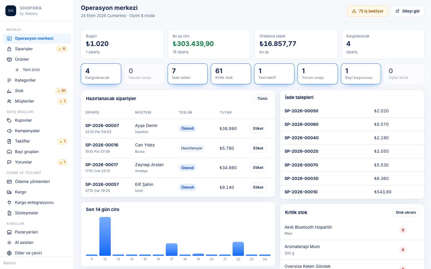Show all orders with Tümü button

[262, 99]
